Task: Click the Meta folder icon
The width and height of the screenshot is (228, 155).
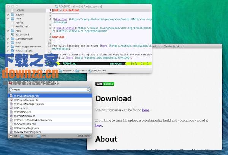Action: (x=13, y=19)
